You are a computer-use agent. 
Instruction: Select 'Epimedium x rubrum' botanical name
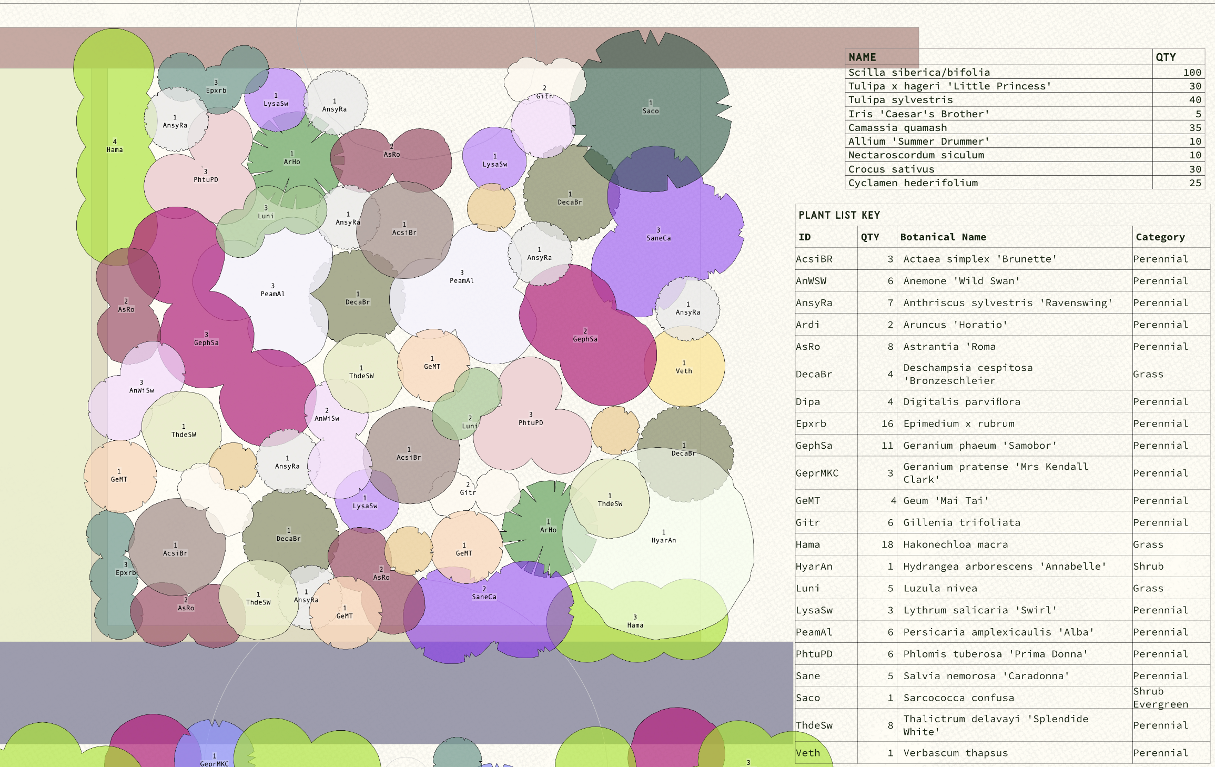click(x=958, y=424)
